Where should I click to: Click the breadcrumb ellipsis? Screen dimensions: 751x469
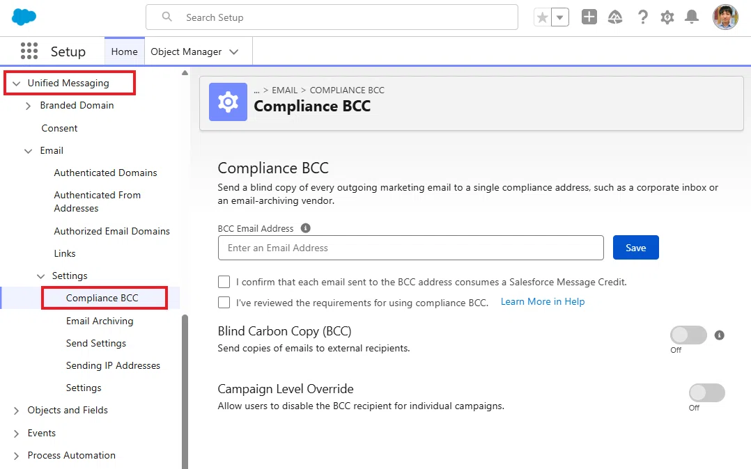(256, 90)
